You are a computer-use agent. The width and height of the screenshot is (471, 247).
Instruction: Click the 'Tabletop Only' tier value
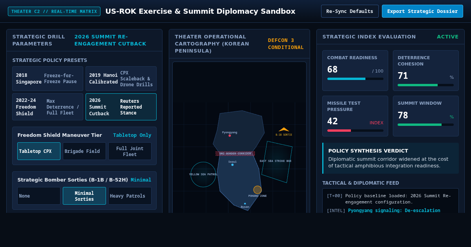132,135
